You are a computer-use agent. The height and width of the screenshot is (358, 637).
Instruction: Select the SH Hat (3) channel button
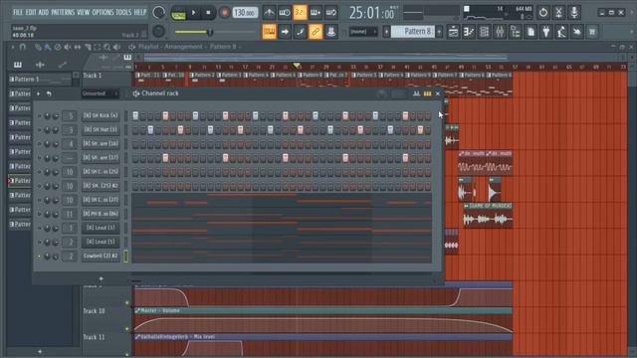(x=101, y=130)
